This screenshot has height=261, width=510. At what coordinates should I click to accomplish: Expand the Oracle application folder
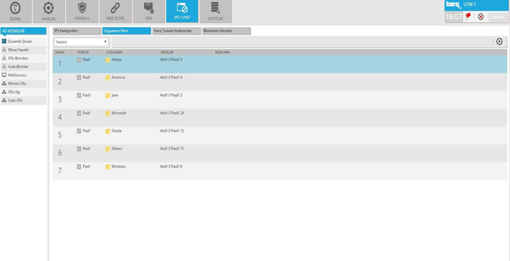pos(108,131)
